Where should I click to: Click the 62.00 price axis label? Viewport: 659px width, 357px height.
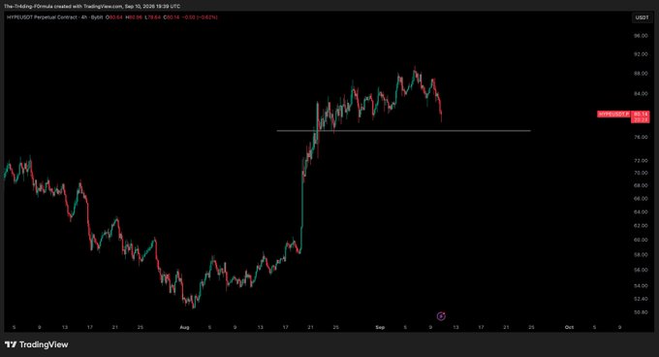coord(641,226)
